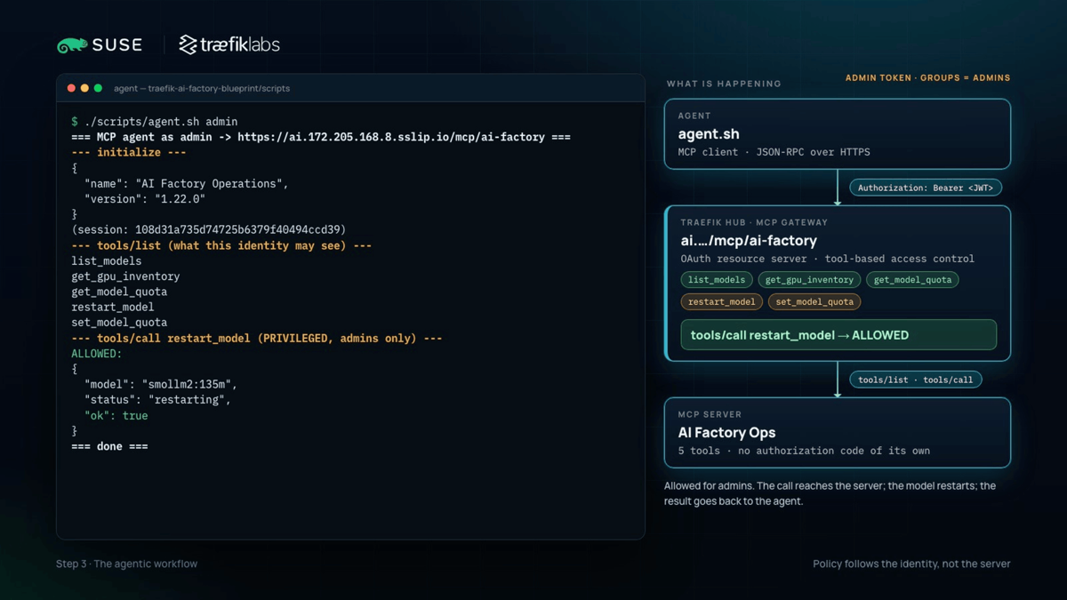Click the 'agent.sh' title in Agent card
The image size is (1067, 600).
[709, 134]
